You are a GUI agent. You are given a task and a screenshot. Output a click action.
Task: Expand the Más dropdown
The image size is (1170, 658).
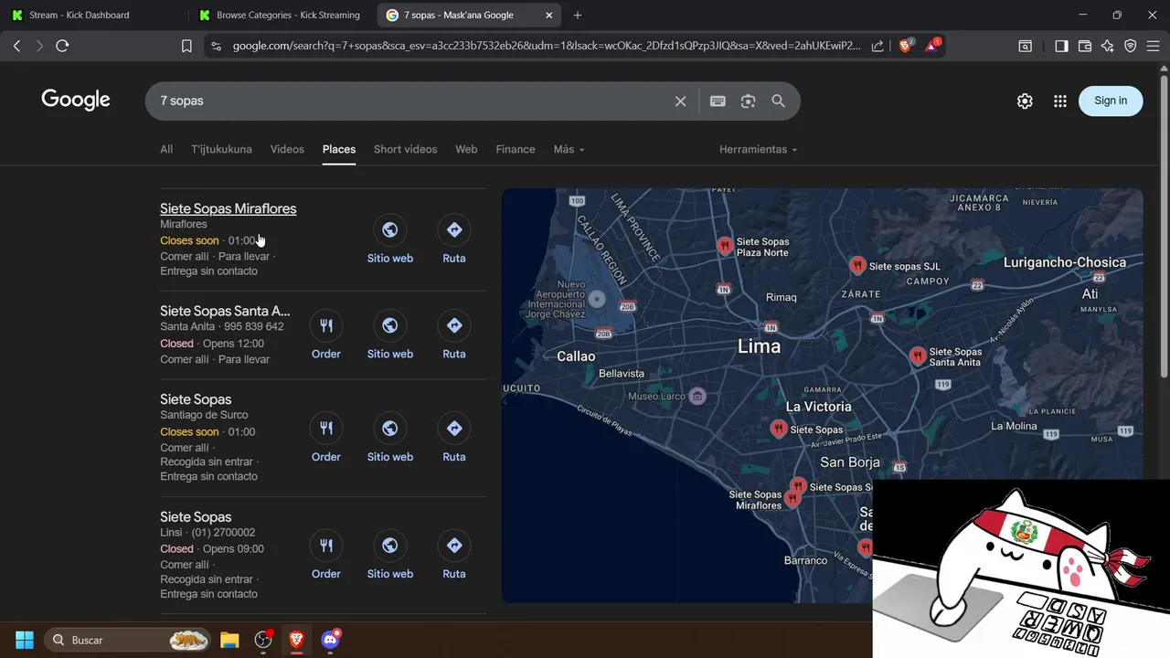pyautogui.click(x=569, y=149)
